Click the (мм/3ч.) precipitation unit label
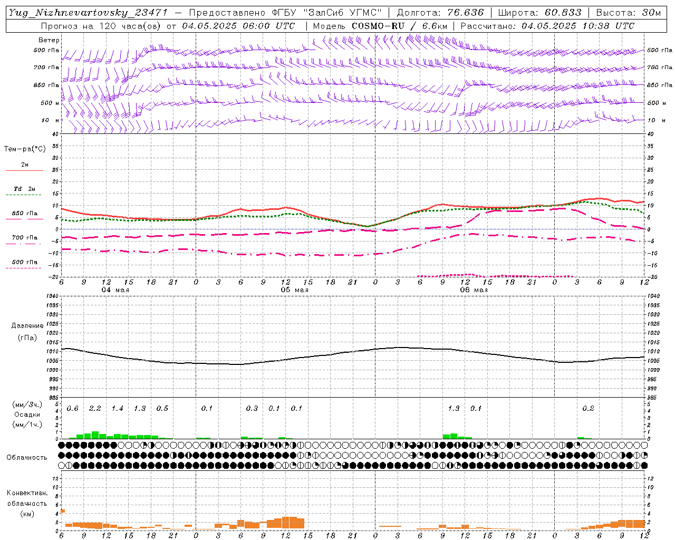 27,405
